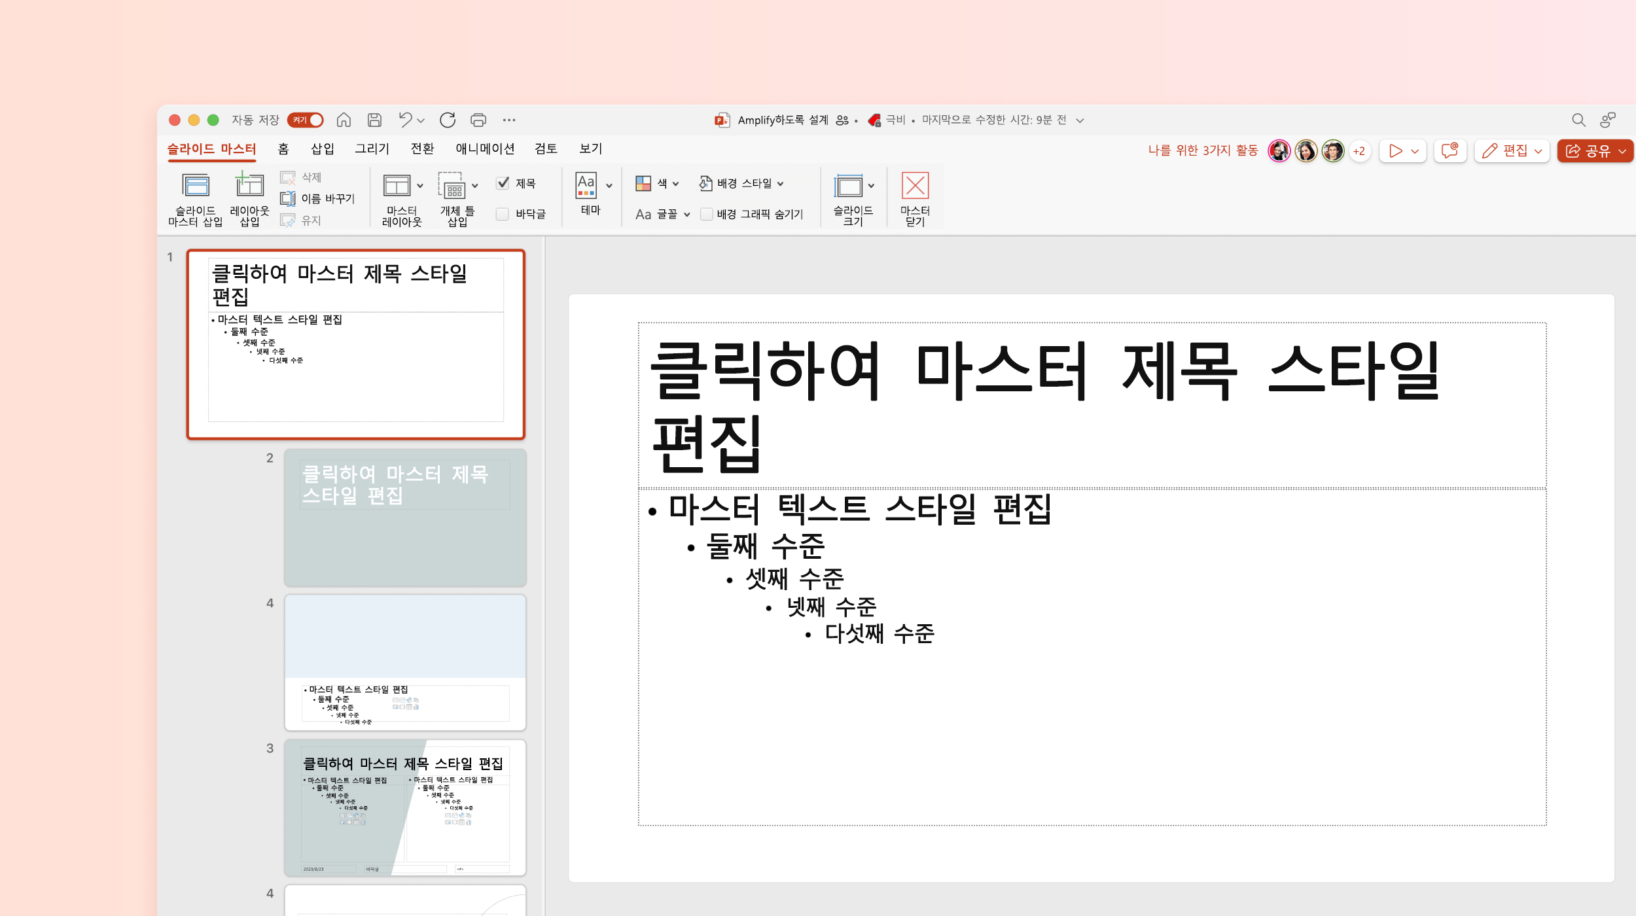The height and width of the screenshot is (916, 1636).
Task: Click the Redo circular arrow icon
Action: pyautogui.click(x=448, y=120)
